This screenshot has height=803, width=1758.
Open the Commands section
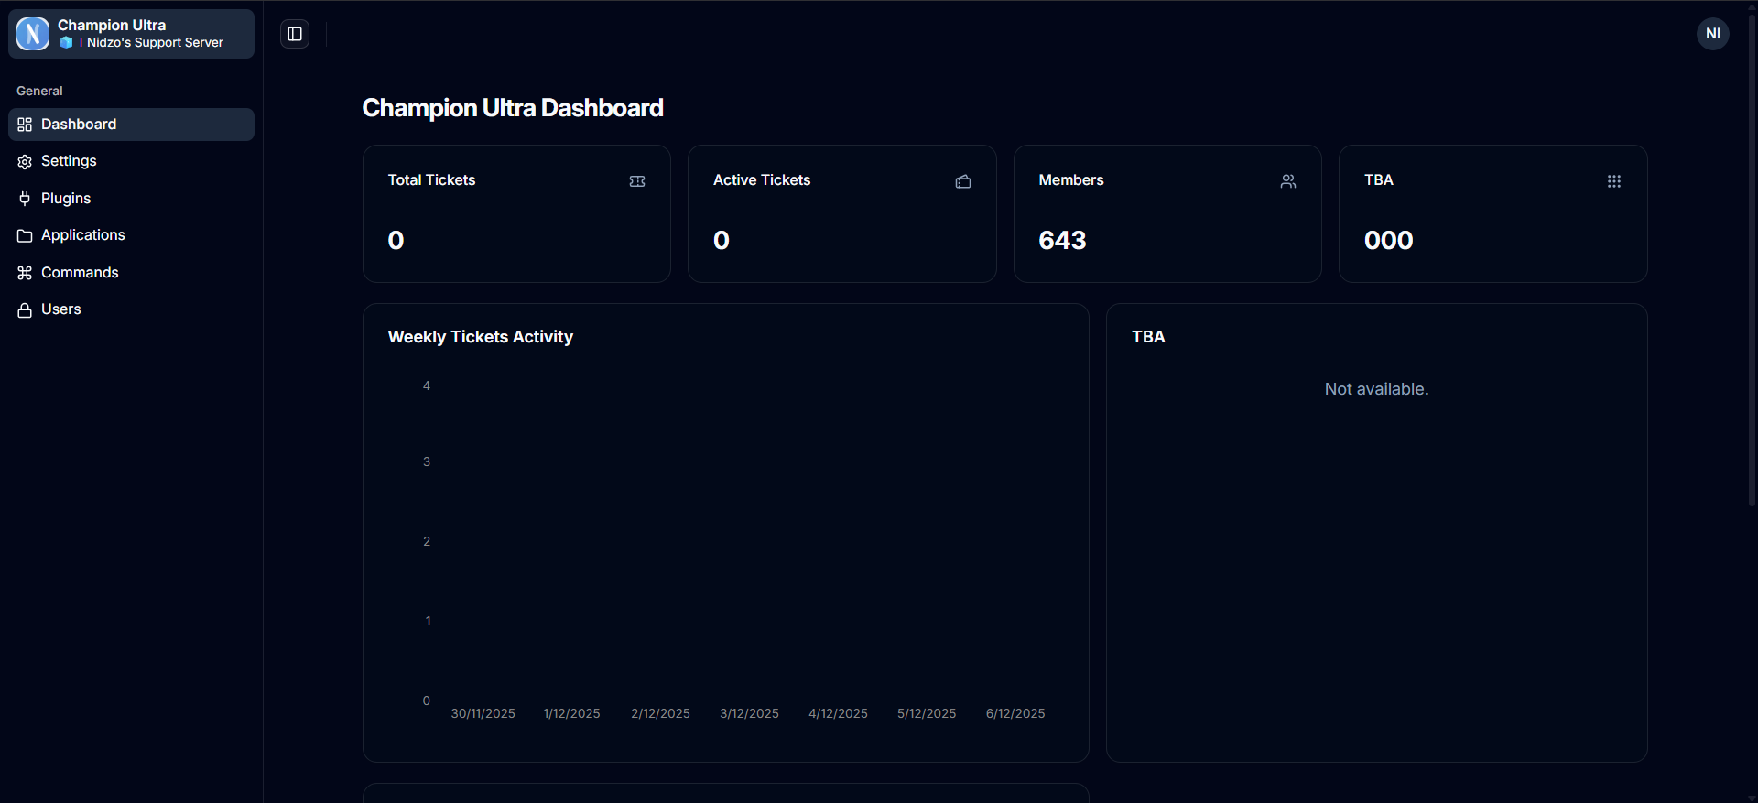(80, 273)
